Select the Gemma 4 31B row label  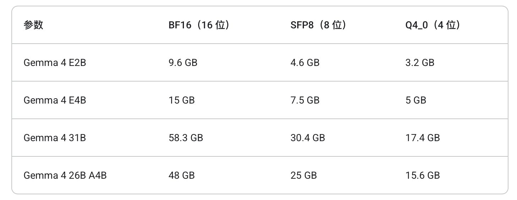click(55, 138)
